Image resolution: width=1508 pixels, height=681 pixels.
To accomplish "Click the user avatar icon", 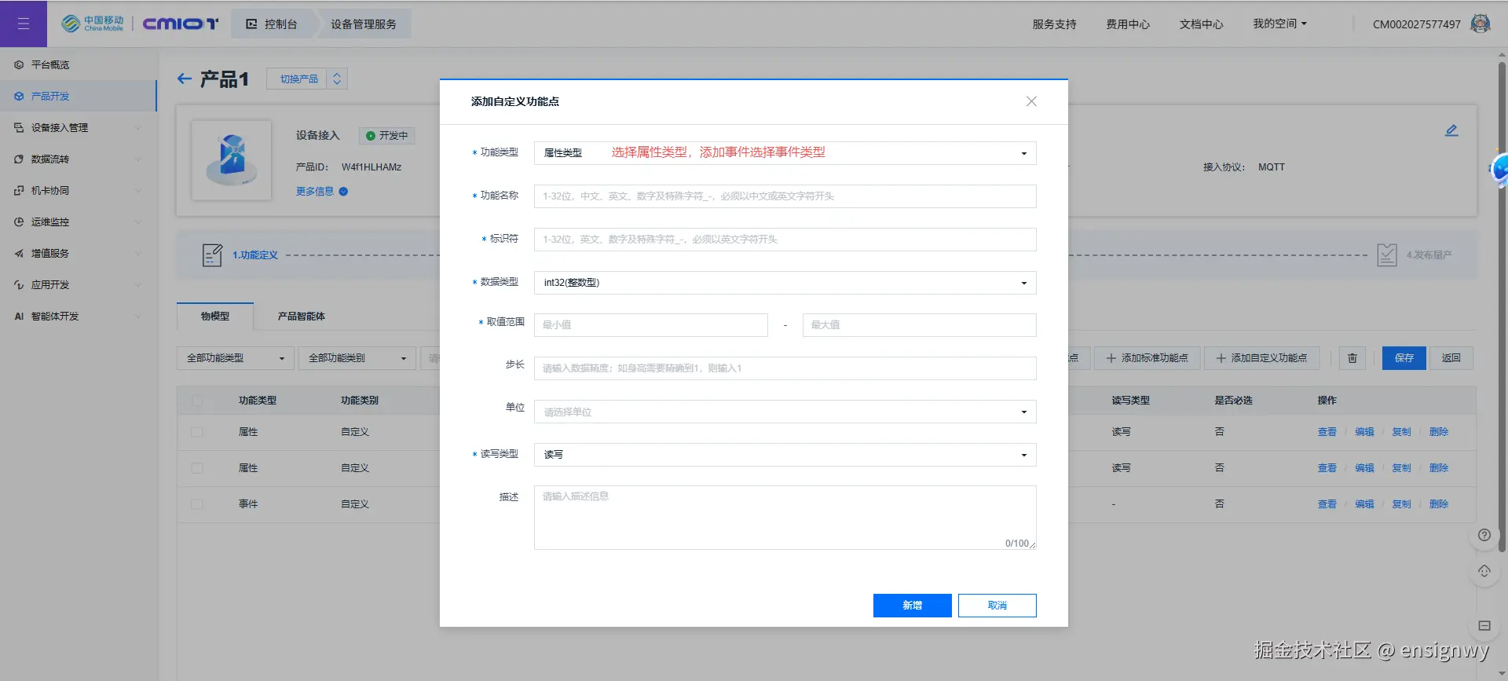I will 1481,24.
